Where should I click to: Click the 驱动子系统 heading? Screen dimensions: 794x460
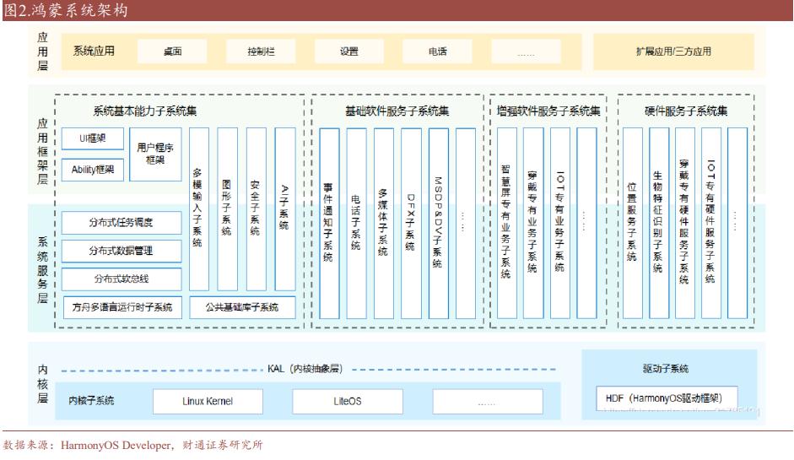point(666,369)
